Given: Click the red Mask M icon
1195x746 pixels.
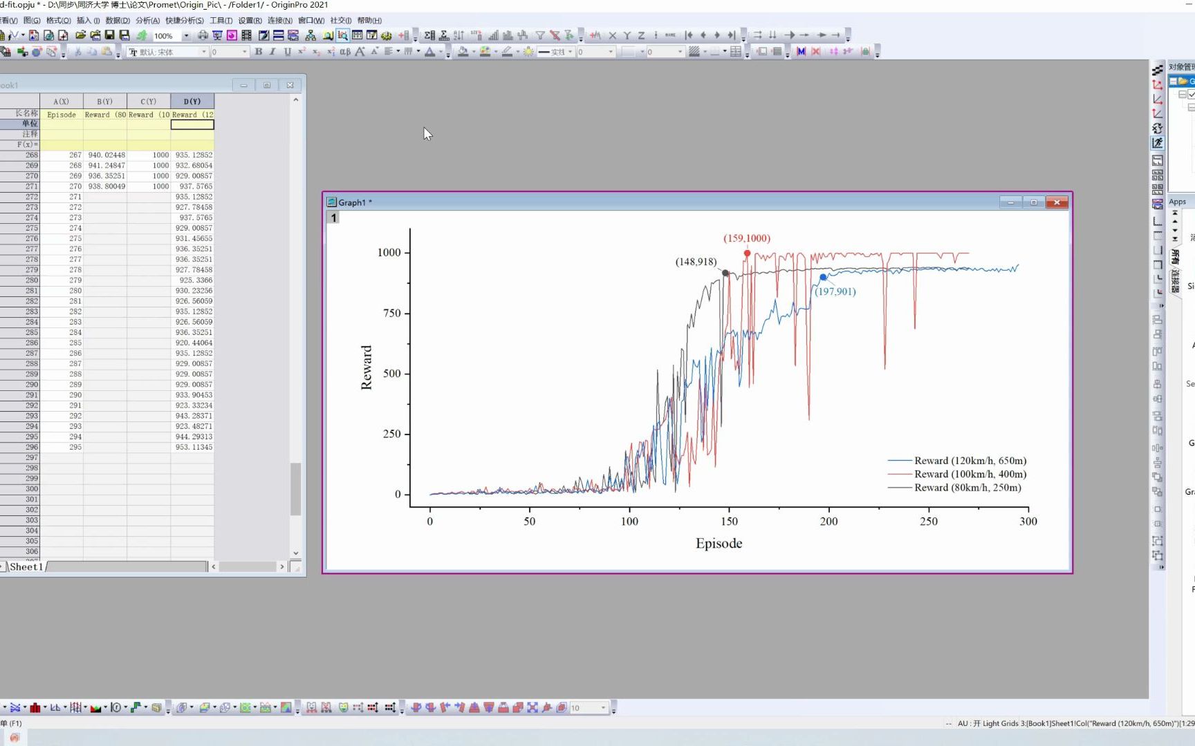Looking at the screenshot, I should click(802, 52).
